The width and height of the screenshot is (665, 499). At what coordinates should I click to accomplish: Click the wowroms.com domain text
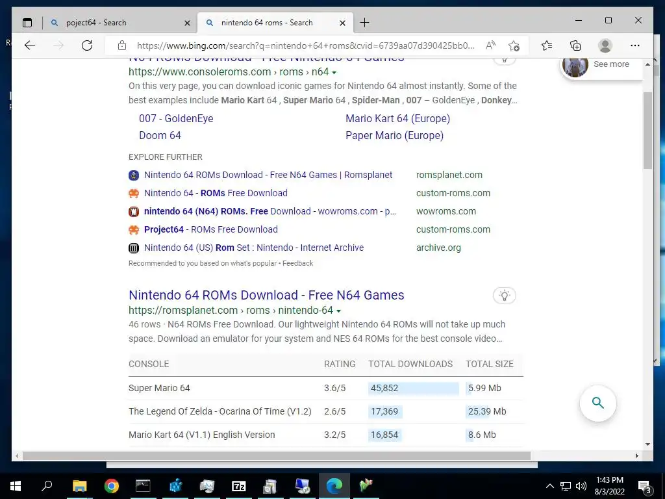(x=445, y=211)
